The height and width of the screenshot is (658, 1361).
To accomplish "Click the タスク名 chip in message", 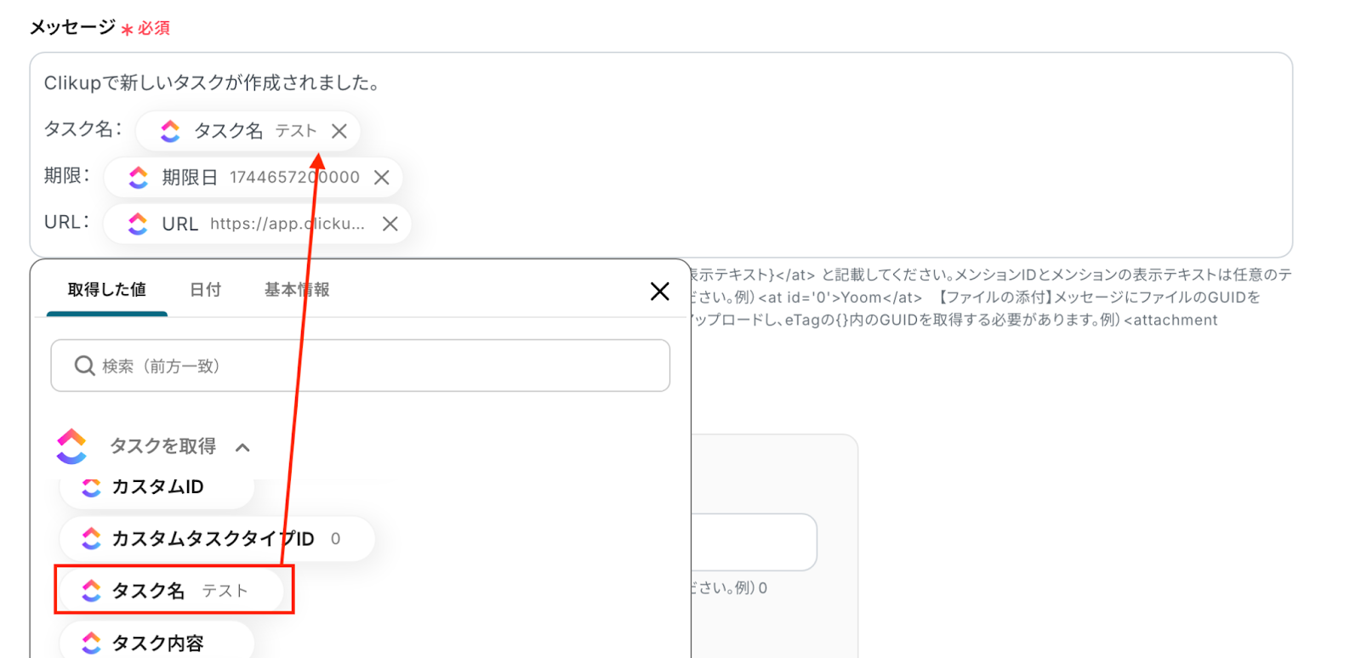I will [x=248, y=131].
